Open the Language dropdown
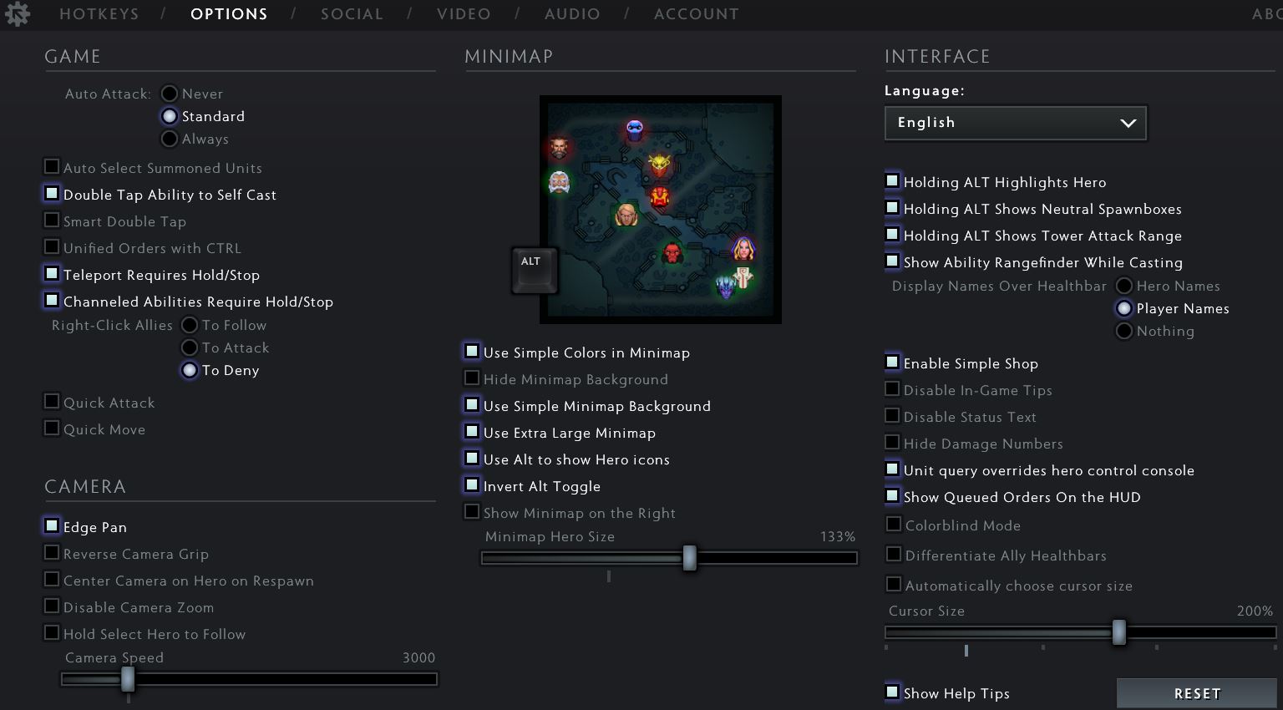Screen dimensions: 1283x710 coord(1016,123)
